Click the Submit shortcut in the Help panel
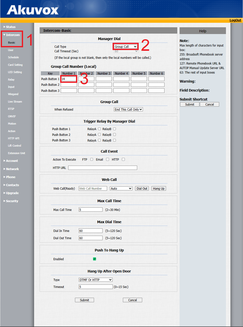This screenshot has height=327, width=243. tap(189, 104)
